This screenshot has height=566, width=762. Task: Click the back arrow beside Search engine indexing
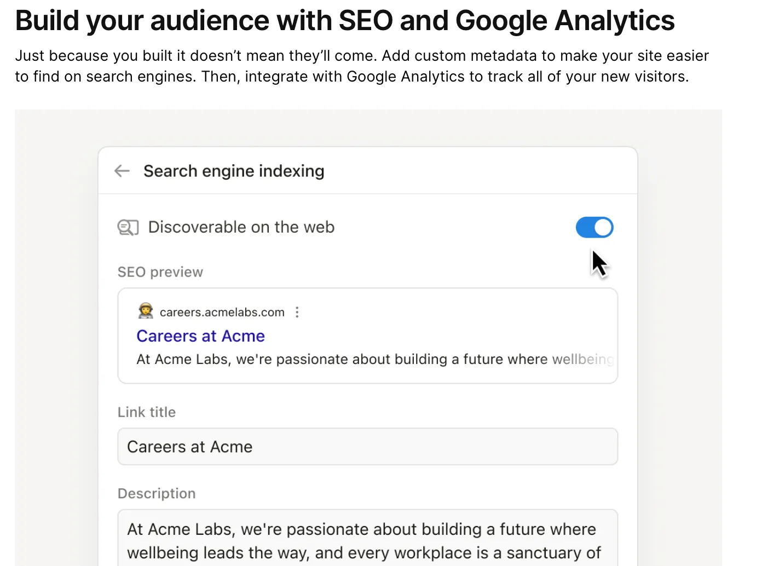[x=122, y=171]
